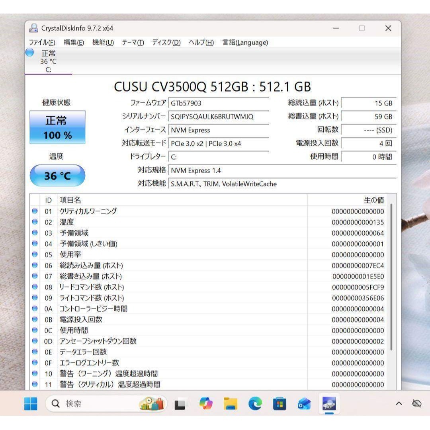
Task: Click the 36°C temperature gauge
Action: pos(57,174)
